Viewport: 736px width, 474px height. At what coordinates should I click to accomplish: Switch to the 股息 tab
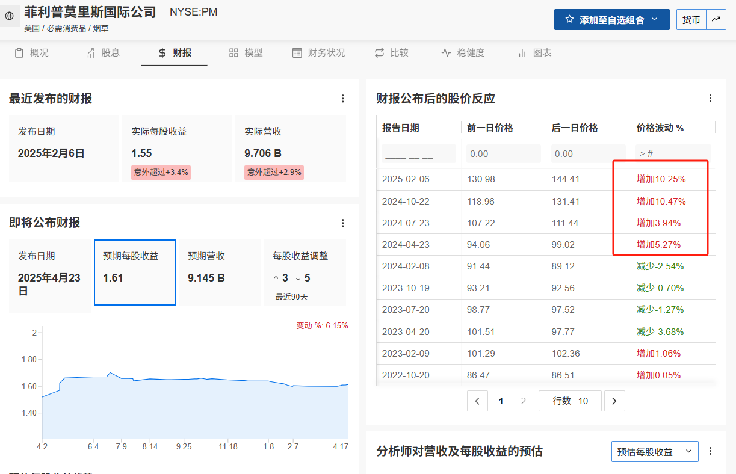tap(103, 53)
